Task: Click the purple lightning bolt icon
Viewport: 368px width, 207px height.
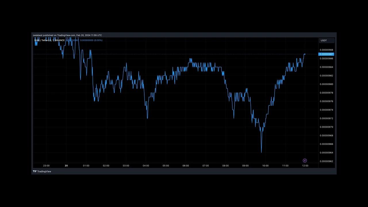Action: coord(305,160)
